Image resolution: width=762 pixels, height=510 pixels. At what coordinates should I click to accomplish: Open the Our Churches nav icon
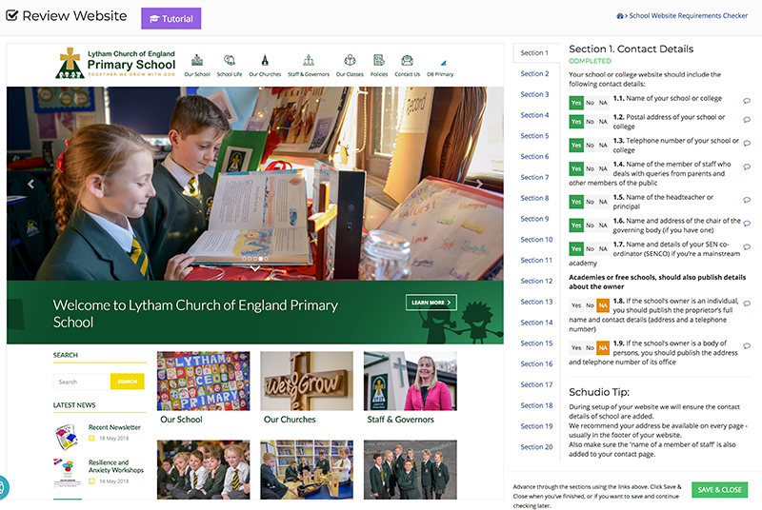(265, 61)
